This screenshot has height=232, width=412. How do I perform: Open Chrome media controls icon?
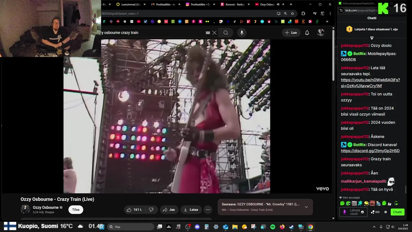click(x=314, y=14)
